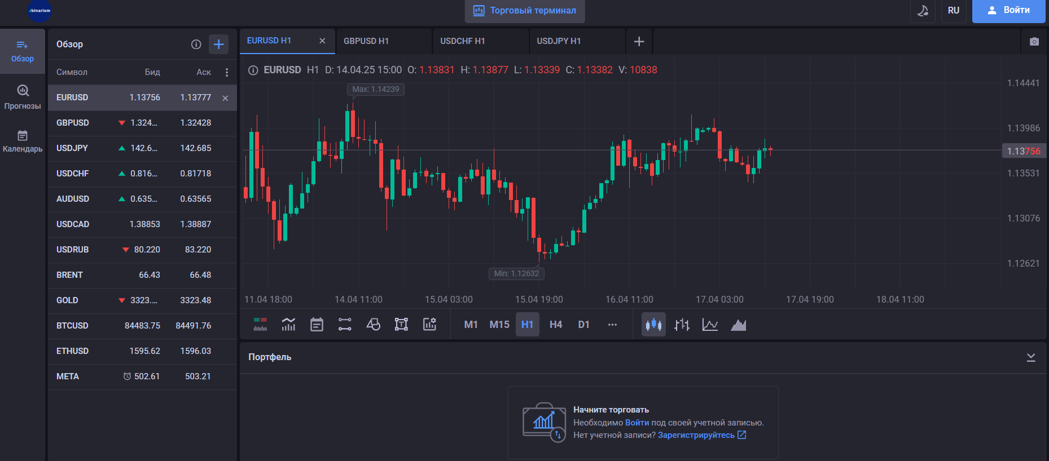The width and height of the screenshot is (1049, 461).
Task: Switch chart to area view
Action: [x=738, y=325]
